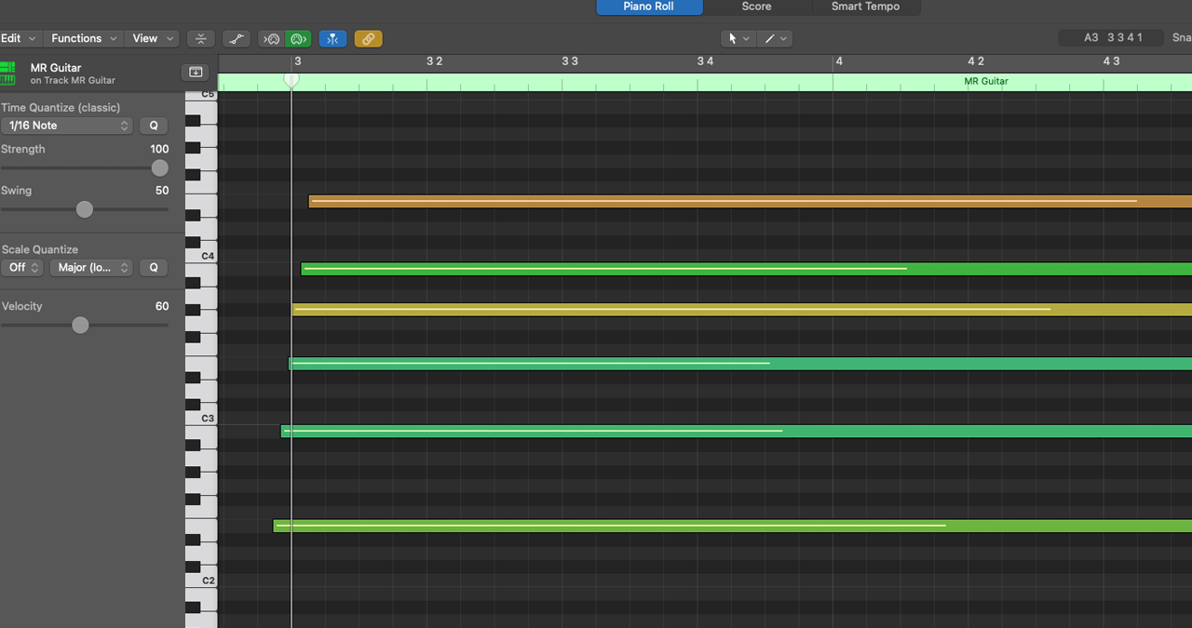Click the Time Quantize (classic) label
1192x628 pixels.
(x=61, y=108)
